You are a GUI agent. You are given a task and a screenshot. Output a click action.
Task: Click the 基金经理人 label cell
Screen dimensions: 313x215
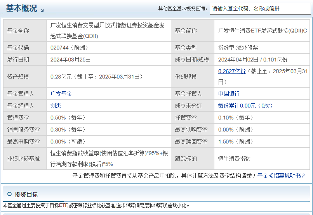point(25,106)
